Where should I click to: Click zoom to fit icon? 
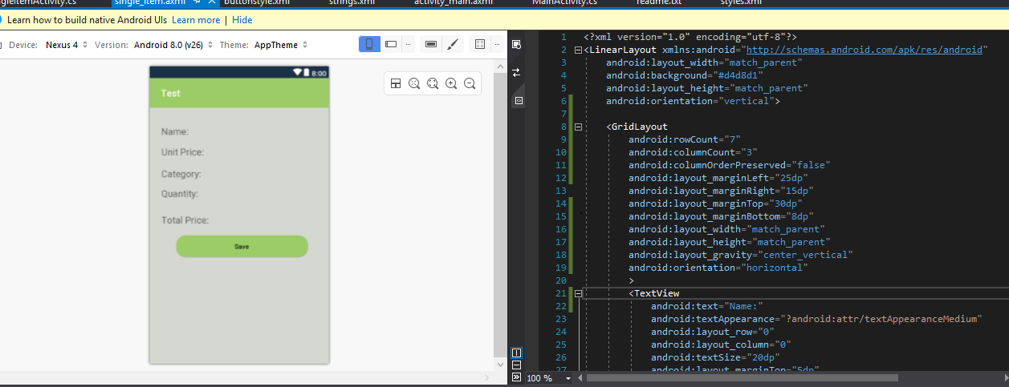(414, 83)
